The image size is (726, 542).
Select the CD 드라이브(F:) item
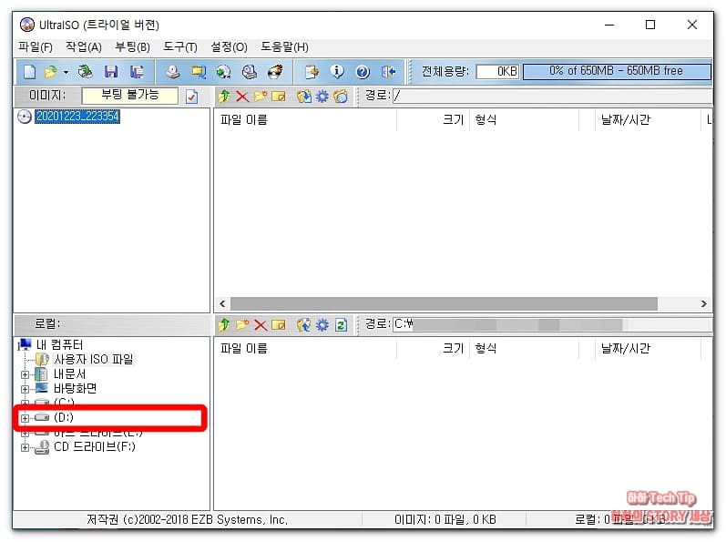pos(95,447)
